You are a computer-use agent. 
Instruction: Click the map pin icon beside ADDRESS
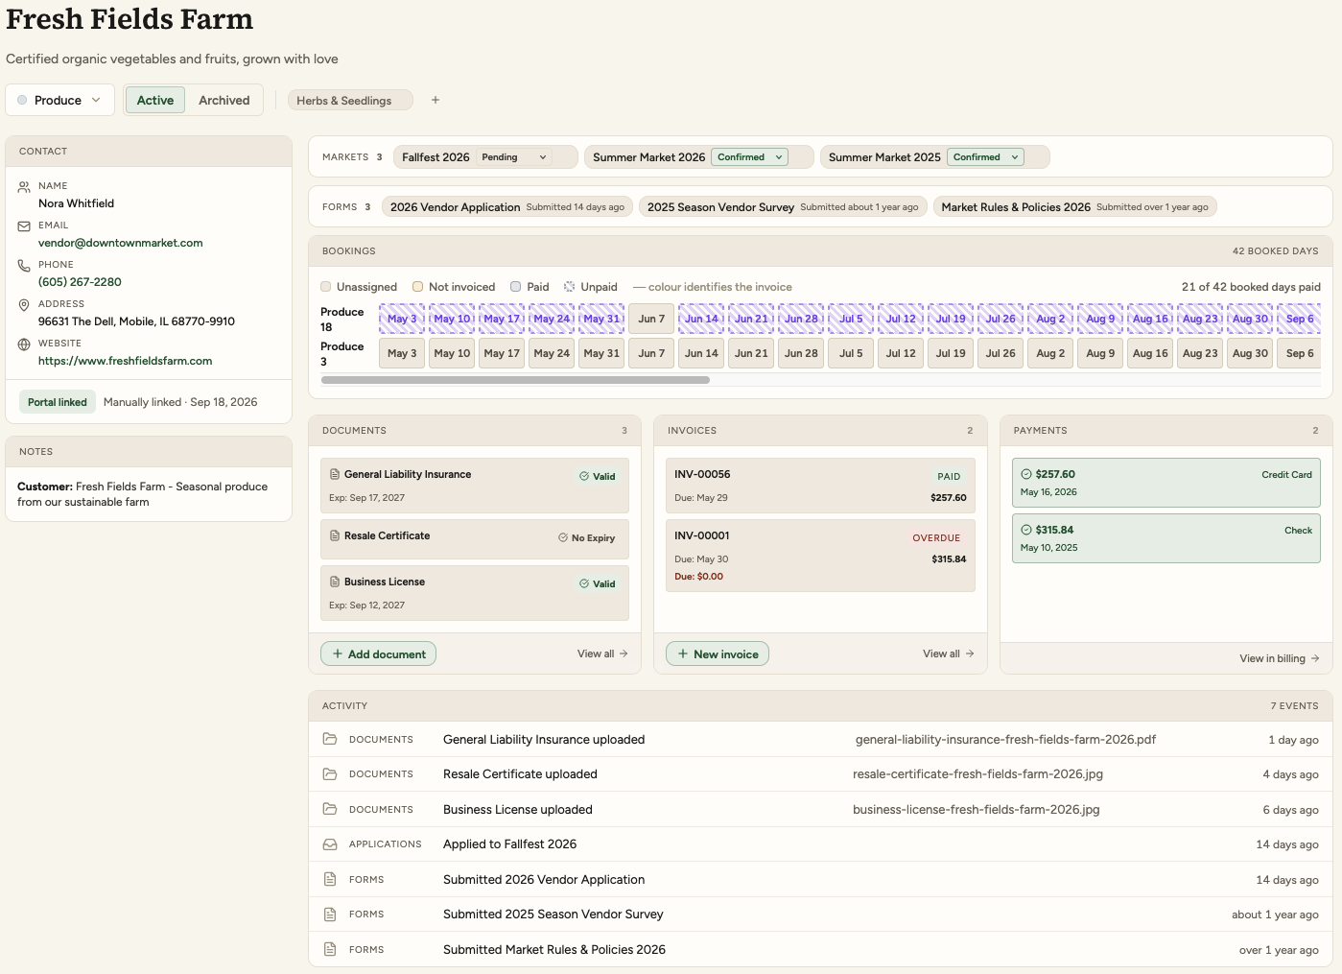pos(24,305)
